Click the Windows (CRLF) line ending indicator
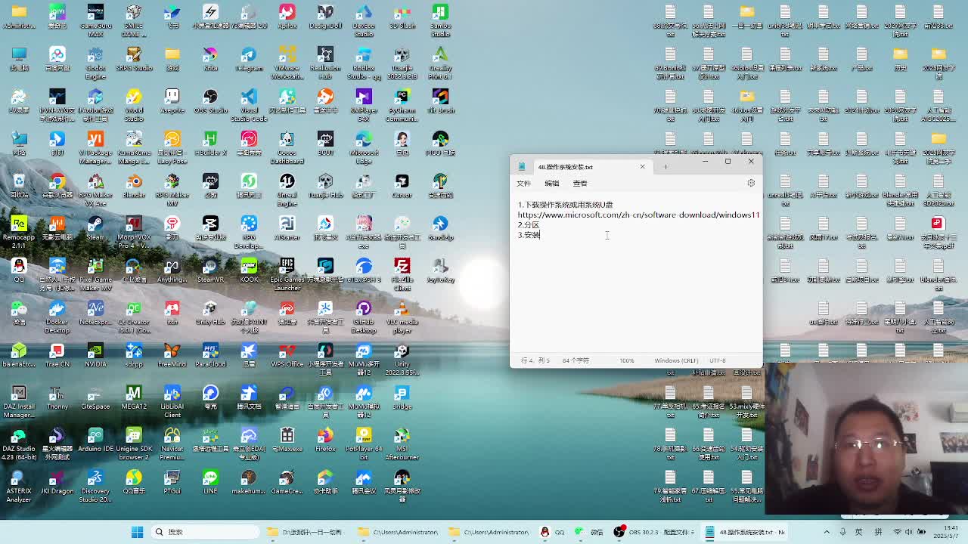The width and height of the screenshot is (968, 544). tap(676, 360)
